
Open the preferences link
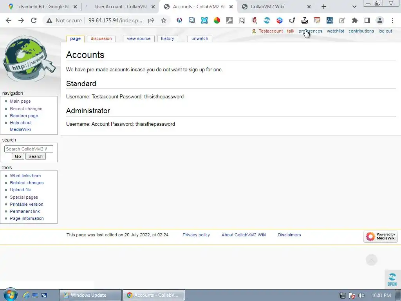(x=311, y=31)
